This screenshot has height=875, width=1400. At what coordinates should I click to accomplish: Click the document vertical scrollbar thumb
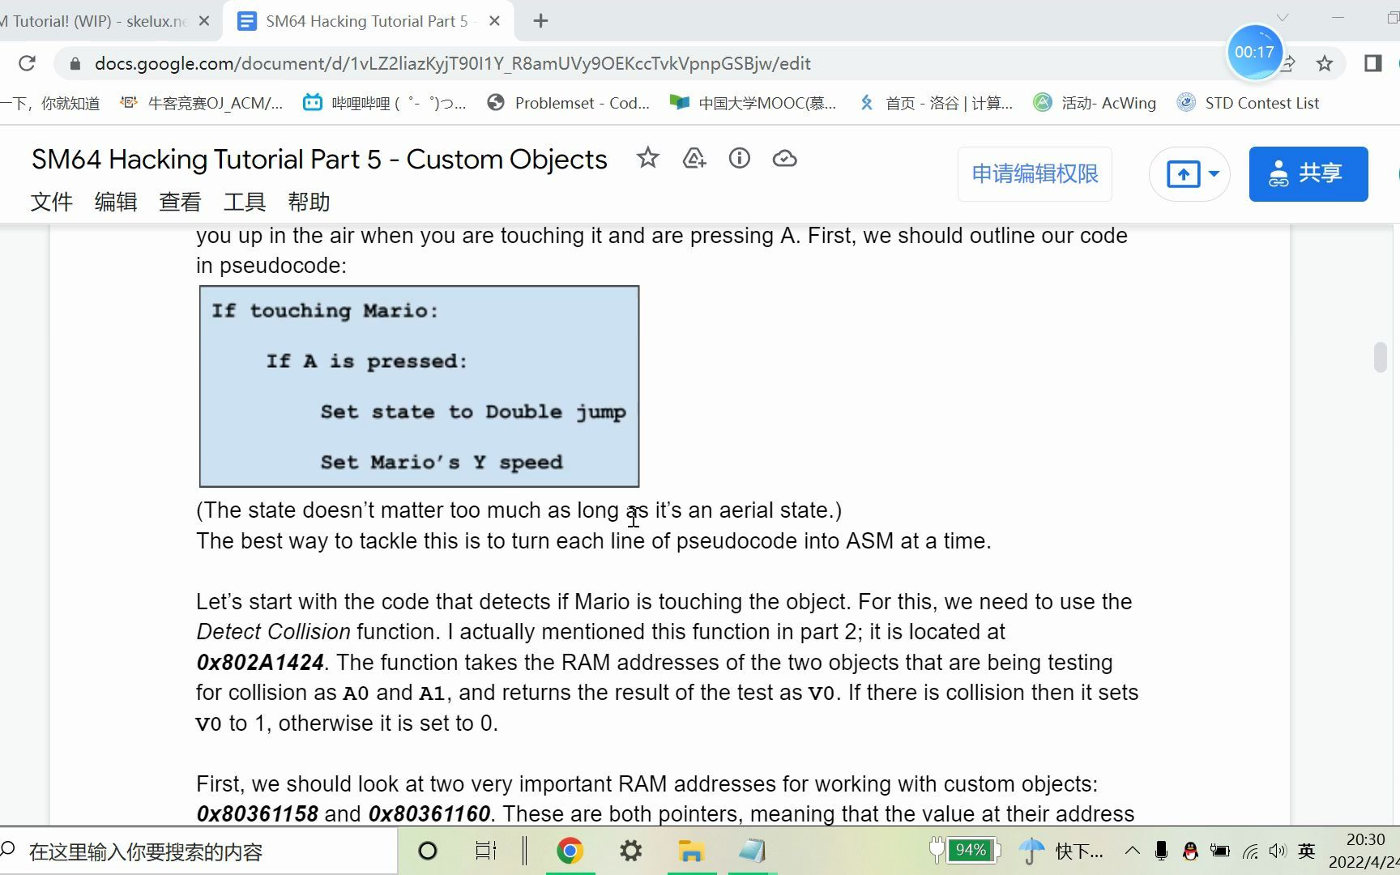(x=1381, y=357)
